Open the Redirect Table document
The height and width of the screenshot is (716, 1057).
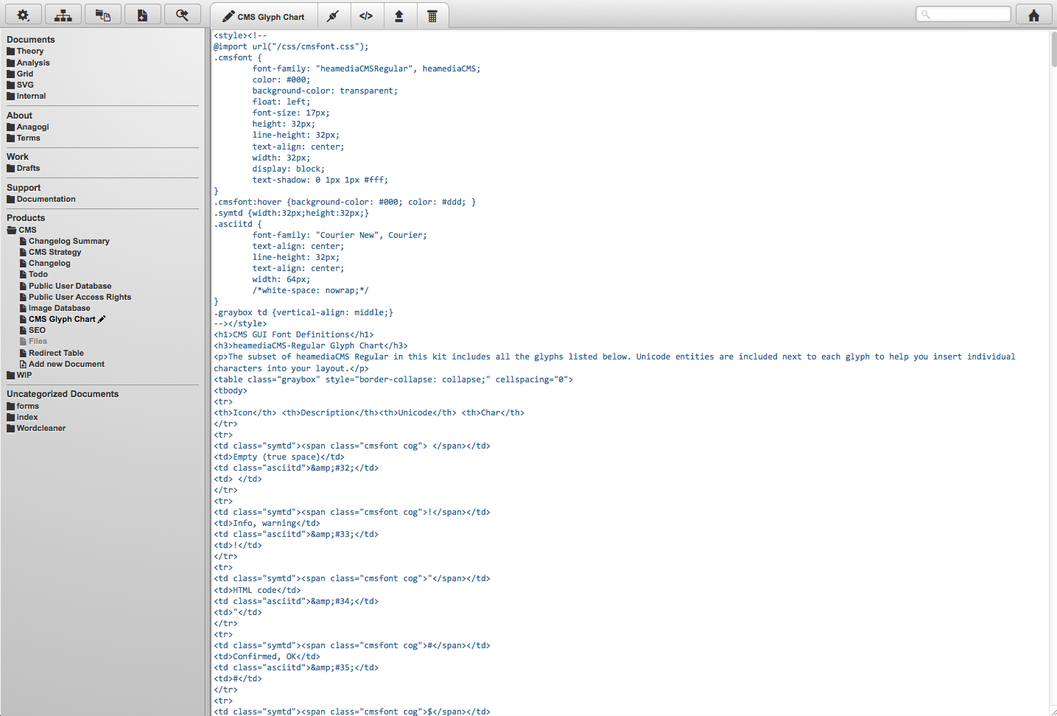(52, 353)
